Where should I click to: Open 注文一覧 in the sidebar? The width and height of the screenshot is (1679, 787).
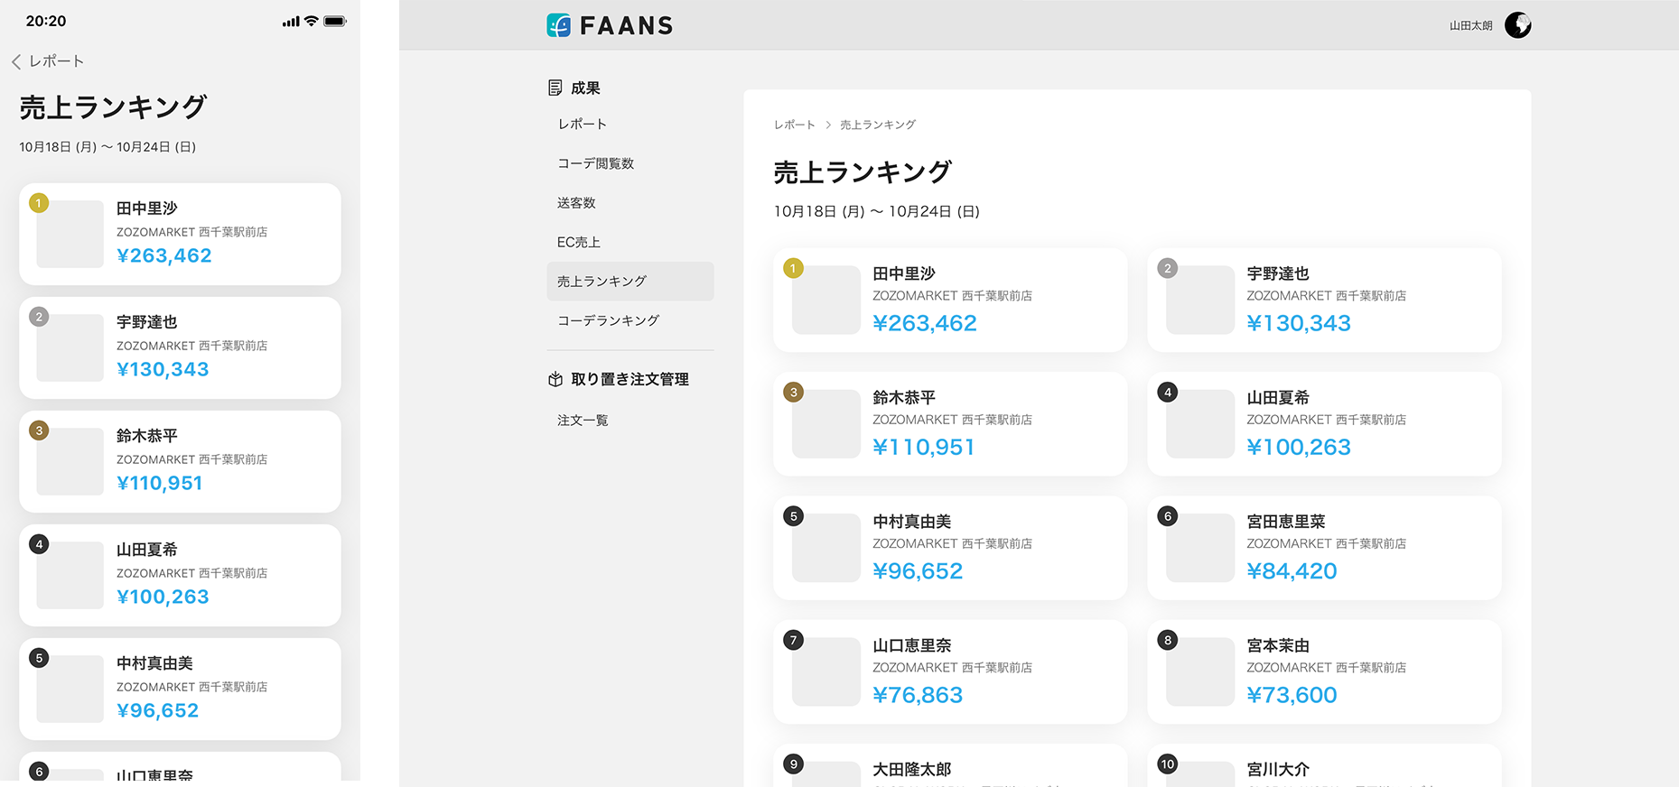pyautogui.click(x=583, y=421)
